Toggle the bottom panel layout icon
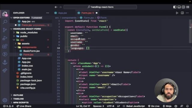Screen dimensions: 192x108 pos(179,7)
